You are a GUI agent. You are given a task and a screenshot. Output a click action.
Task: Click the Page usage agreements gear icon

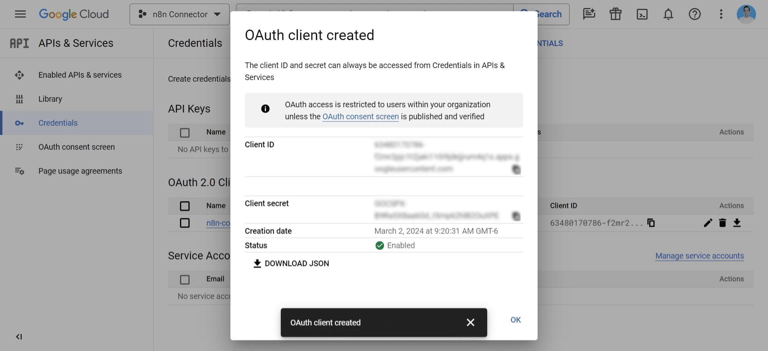[19, 171]
